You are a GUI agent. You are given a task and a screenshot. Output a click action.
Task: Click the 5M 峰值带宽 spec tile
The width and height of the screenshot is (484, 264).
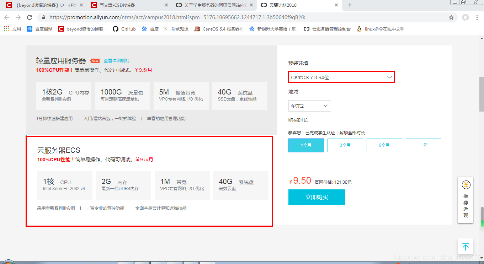pyautogui.click(x=181, y=96)
